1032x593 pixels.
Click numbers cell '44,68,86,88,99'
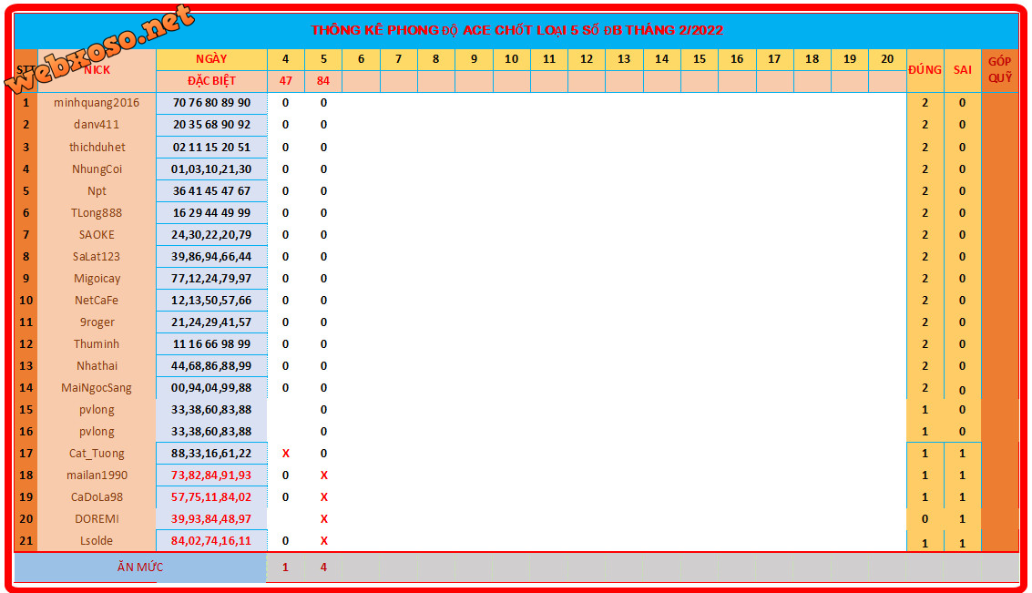tap(211, 366)
